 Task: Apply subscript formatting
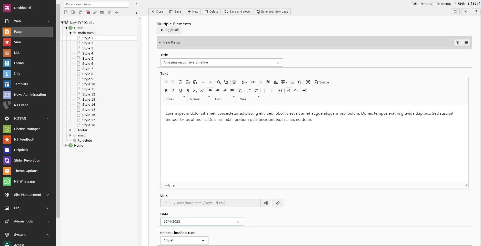[x=195, y=91]
